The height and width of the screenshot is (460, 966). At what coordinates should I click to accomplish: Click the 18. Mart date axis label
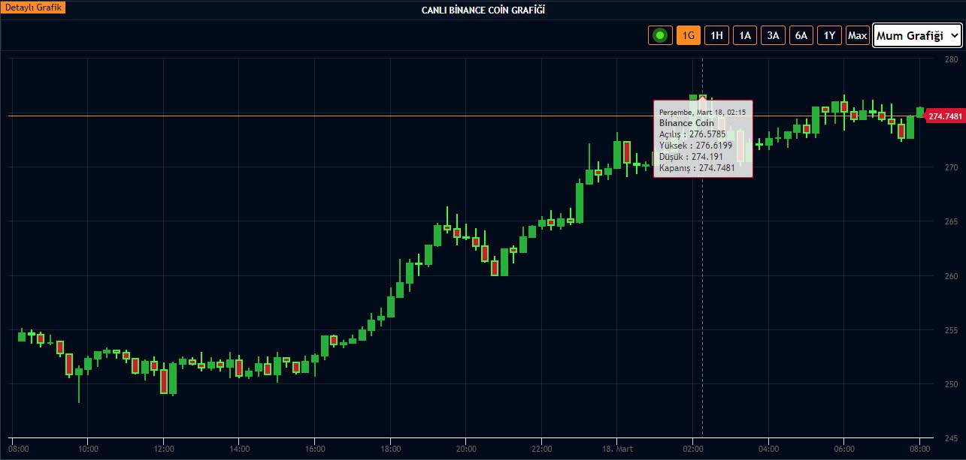[616, 448]
